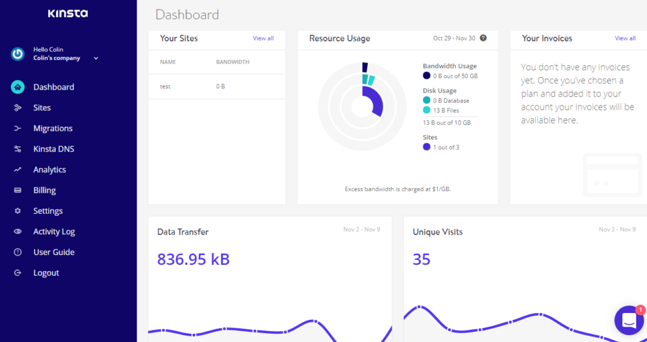This screenshot has width=647, height=342.
Task: Click the NAME column header
Action: 168,62
